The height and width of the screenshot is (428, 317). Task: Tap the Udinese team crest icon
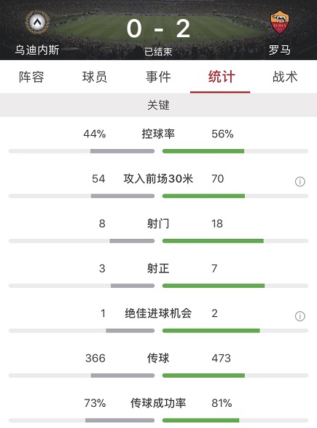coord(37,22)
